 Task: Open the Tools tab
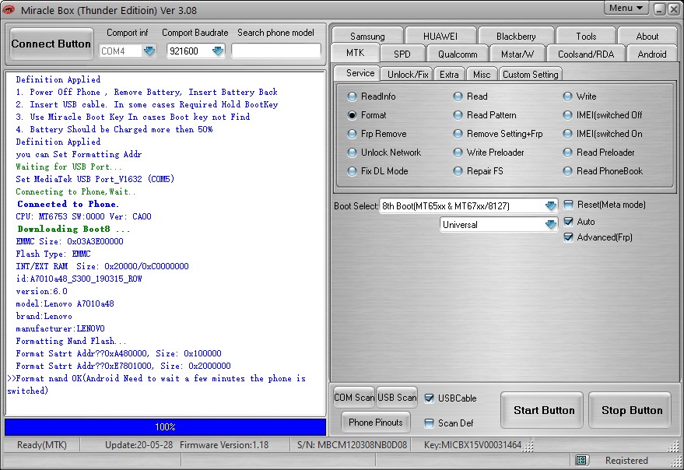[586, 37]
